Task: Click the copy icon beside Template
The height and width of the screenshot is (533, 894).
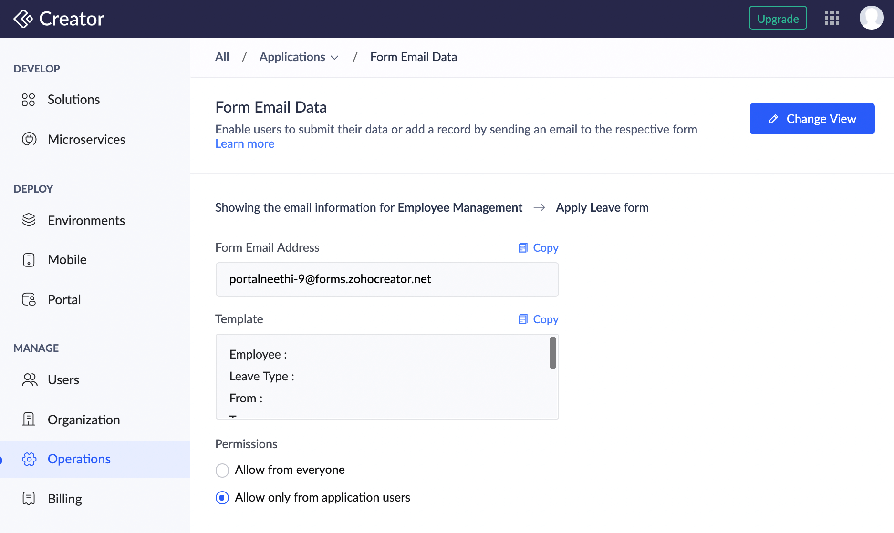Action: (x=523, y=319)
